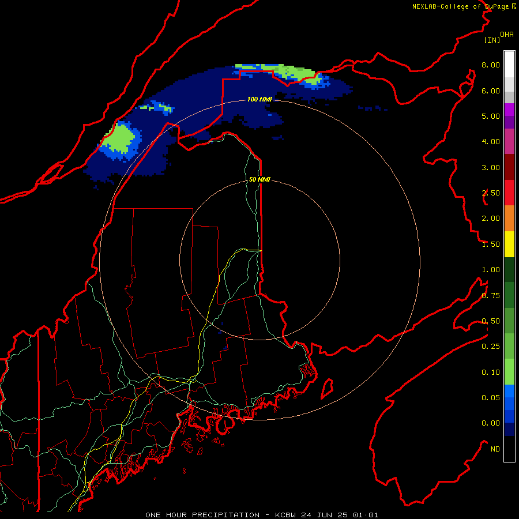This screenshot has height=519, width=519.
Task: Pick the navy blue legend segment above ND
Action: [x=509, y=429]
